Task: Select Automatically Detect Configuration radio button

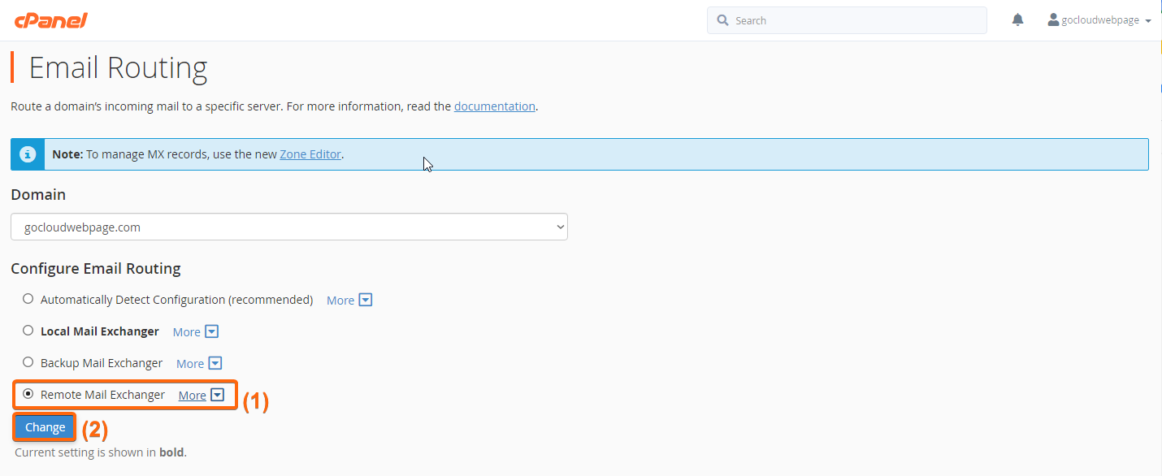Action: pyautogui.click(x=28, y=299)
